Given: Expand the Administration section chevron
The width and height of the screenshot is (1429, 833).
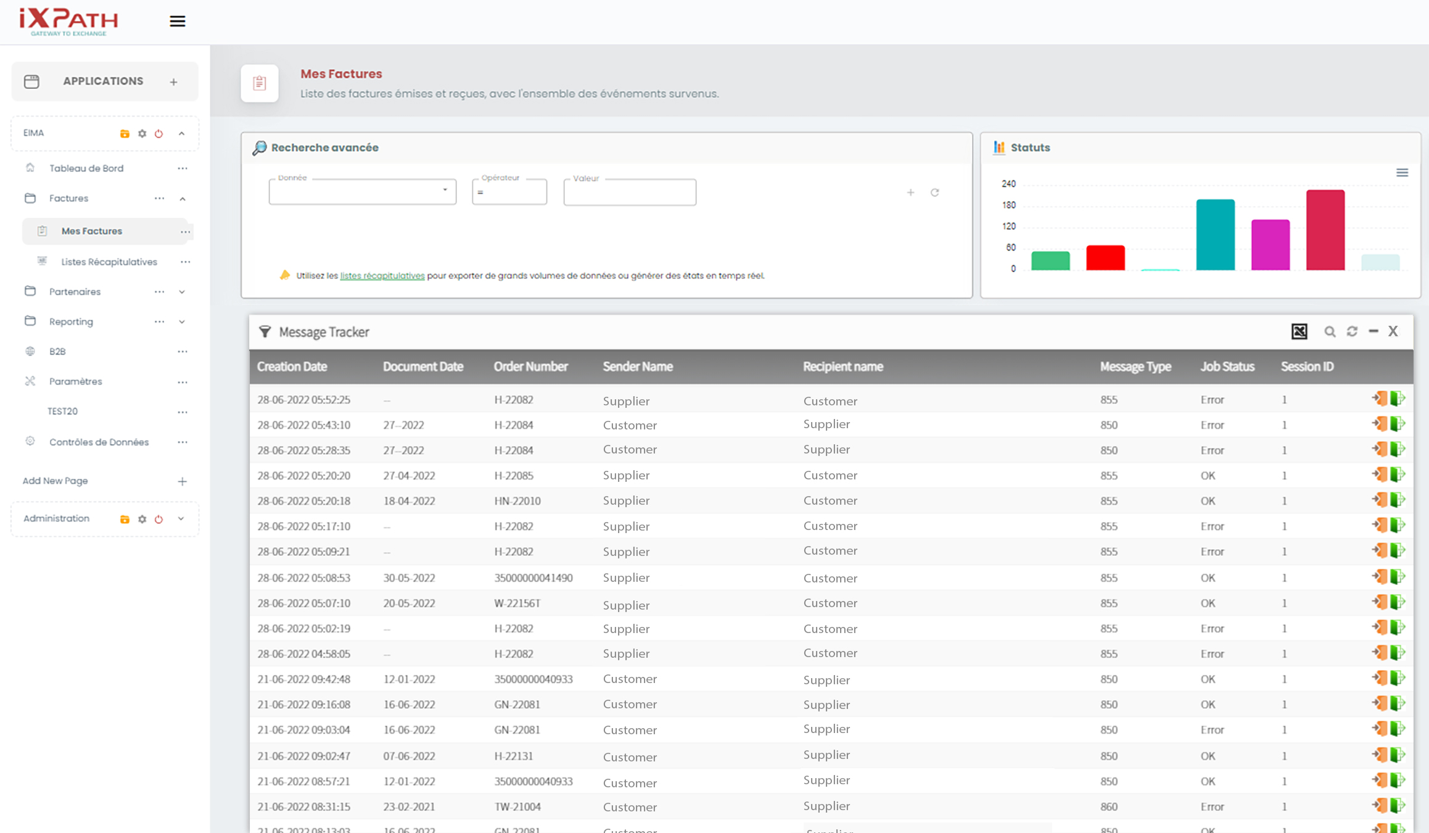Looking at the screenshot, I should (181, 519).
